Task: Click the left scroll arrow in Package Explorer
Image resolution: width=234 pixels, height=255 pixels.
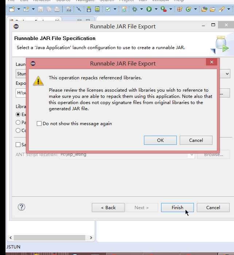Action: tap(11, 238)
